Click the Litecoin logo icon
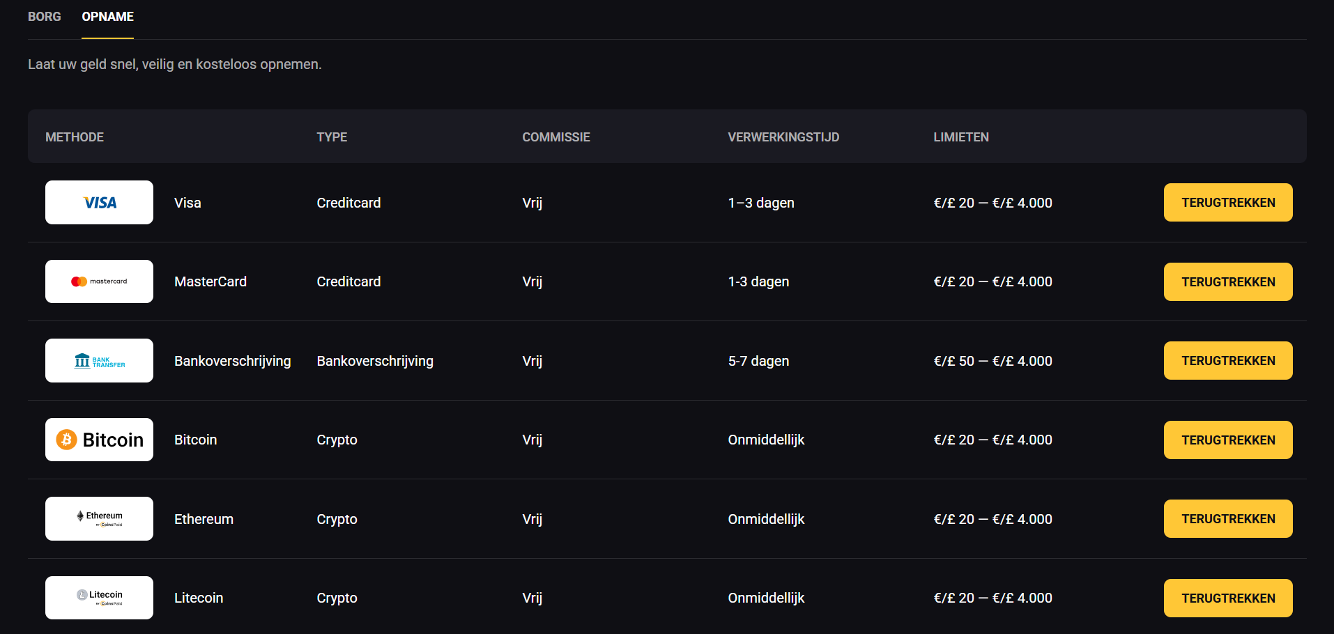1334x634 pixels. pos(99,598)
